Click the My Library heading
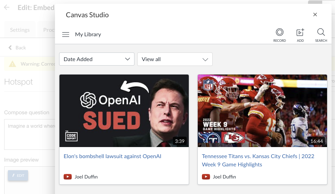 pyautogui.click(x=88, y=35)
